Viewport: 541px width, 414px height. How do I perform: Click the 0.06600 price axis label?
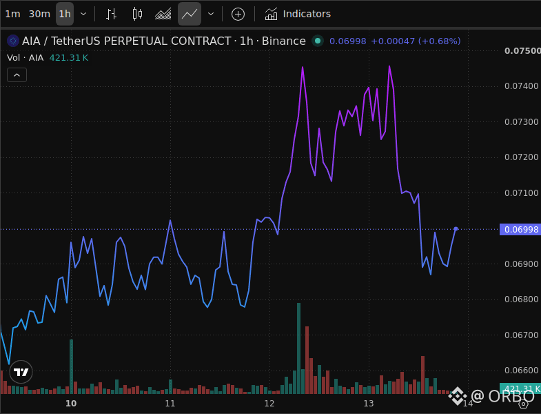521,371
